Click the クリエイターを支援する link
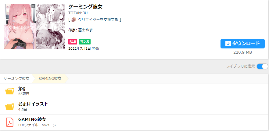 pyautogui.click(x=98, y=20)
